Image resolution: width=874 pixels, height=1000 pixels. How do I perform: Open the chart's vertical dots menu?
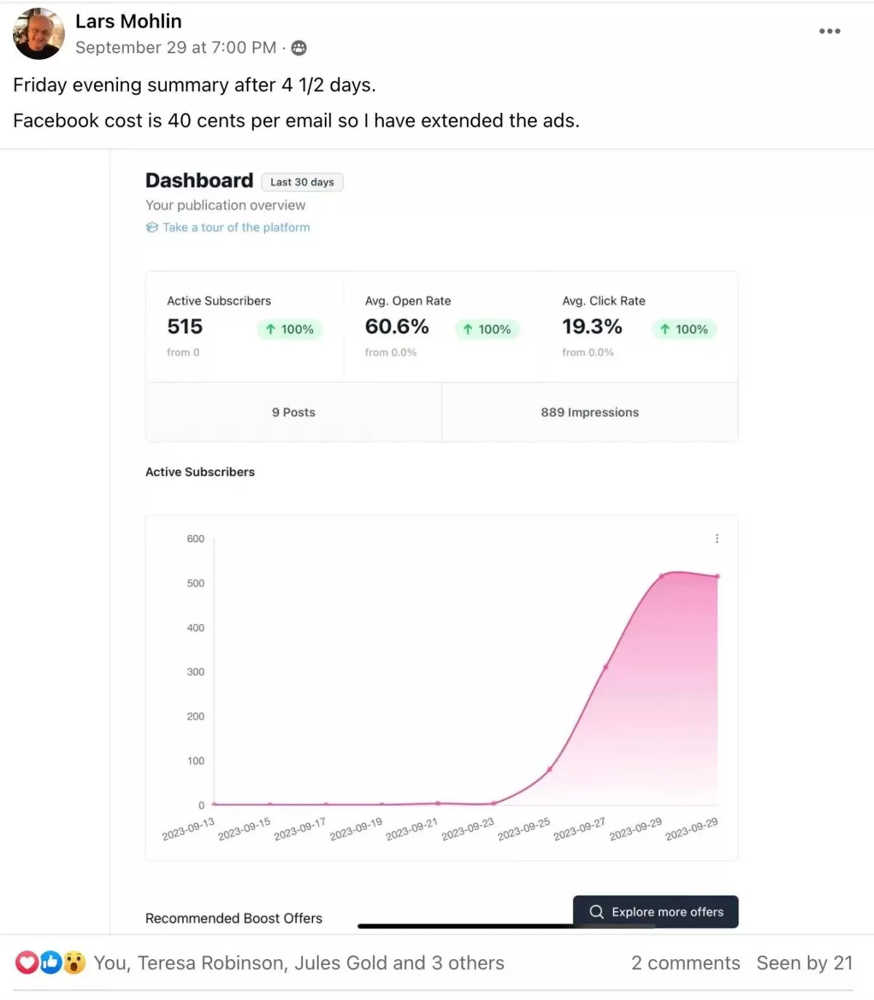pyautogui.click(x=717, y=539)
